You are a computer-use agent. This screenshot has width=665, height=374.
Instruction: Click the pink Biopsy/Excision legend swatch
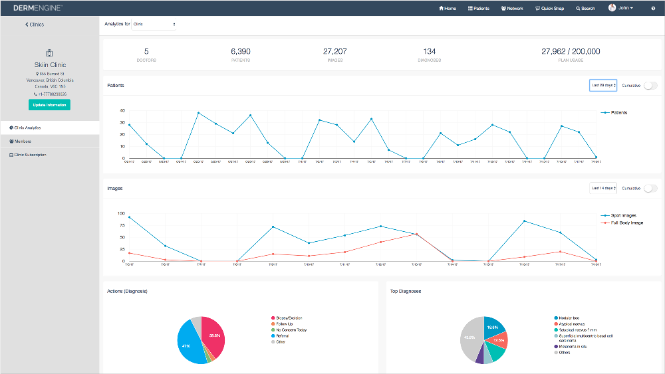point(273,318)
